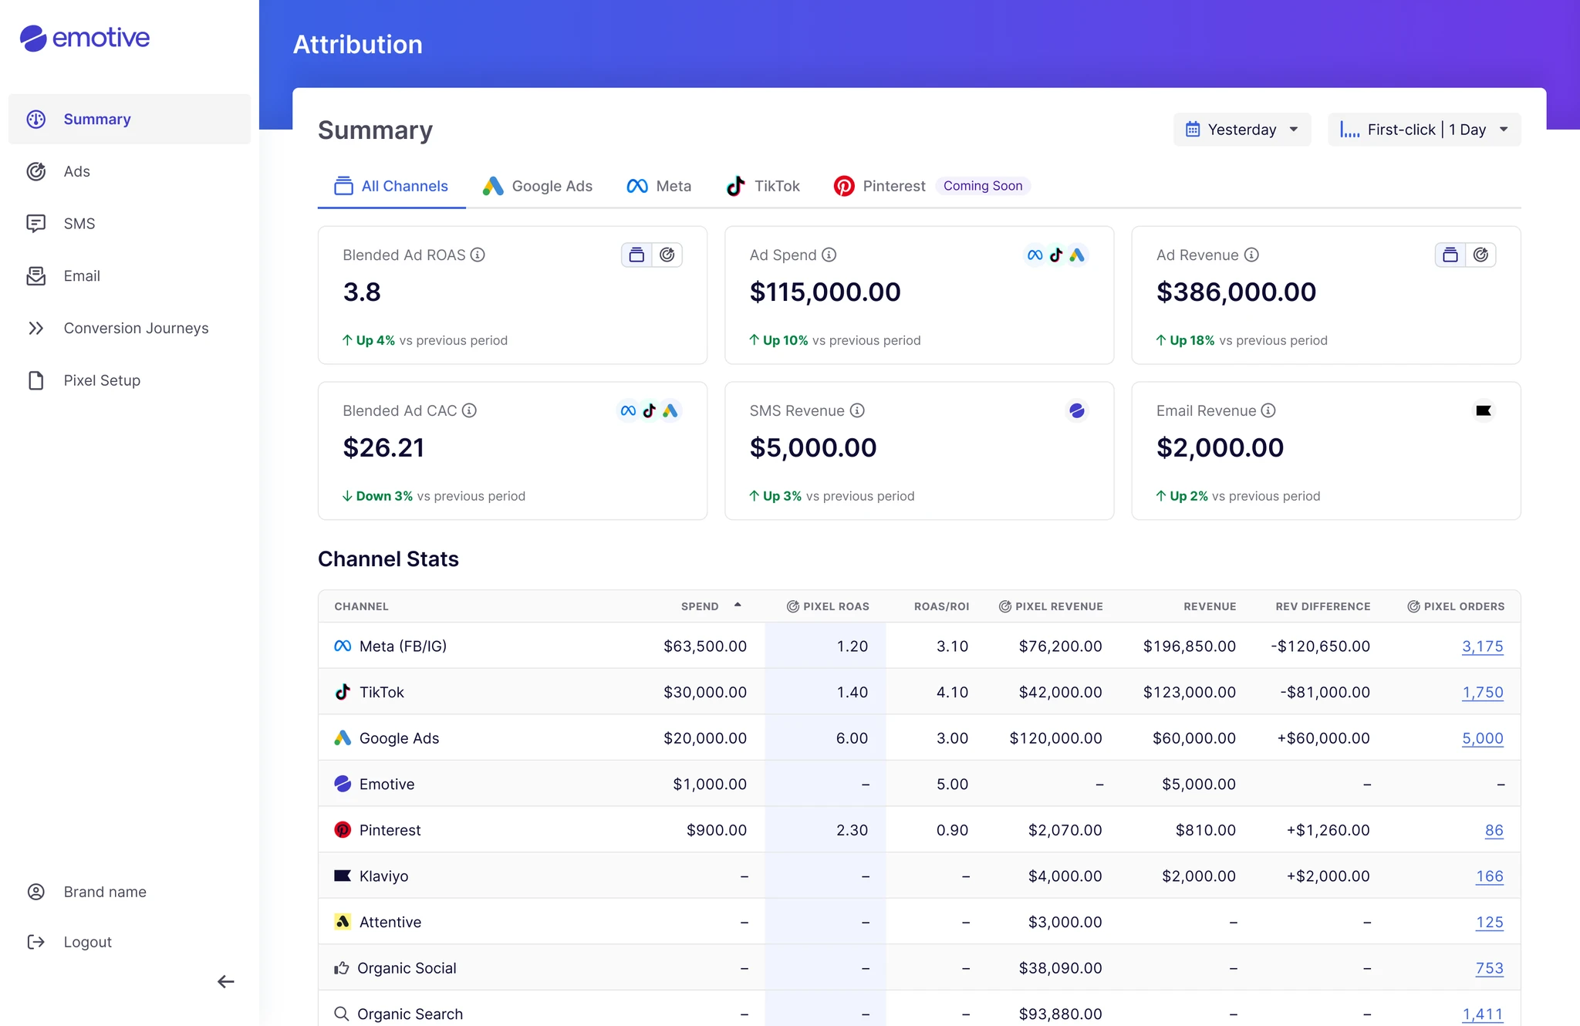Open the First-click 1 Day attribution dropdown
Viewport: 1580px width, 1026px height.
pos(1423,130)
